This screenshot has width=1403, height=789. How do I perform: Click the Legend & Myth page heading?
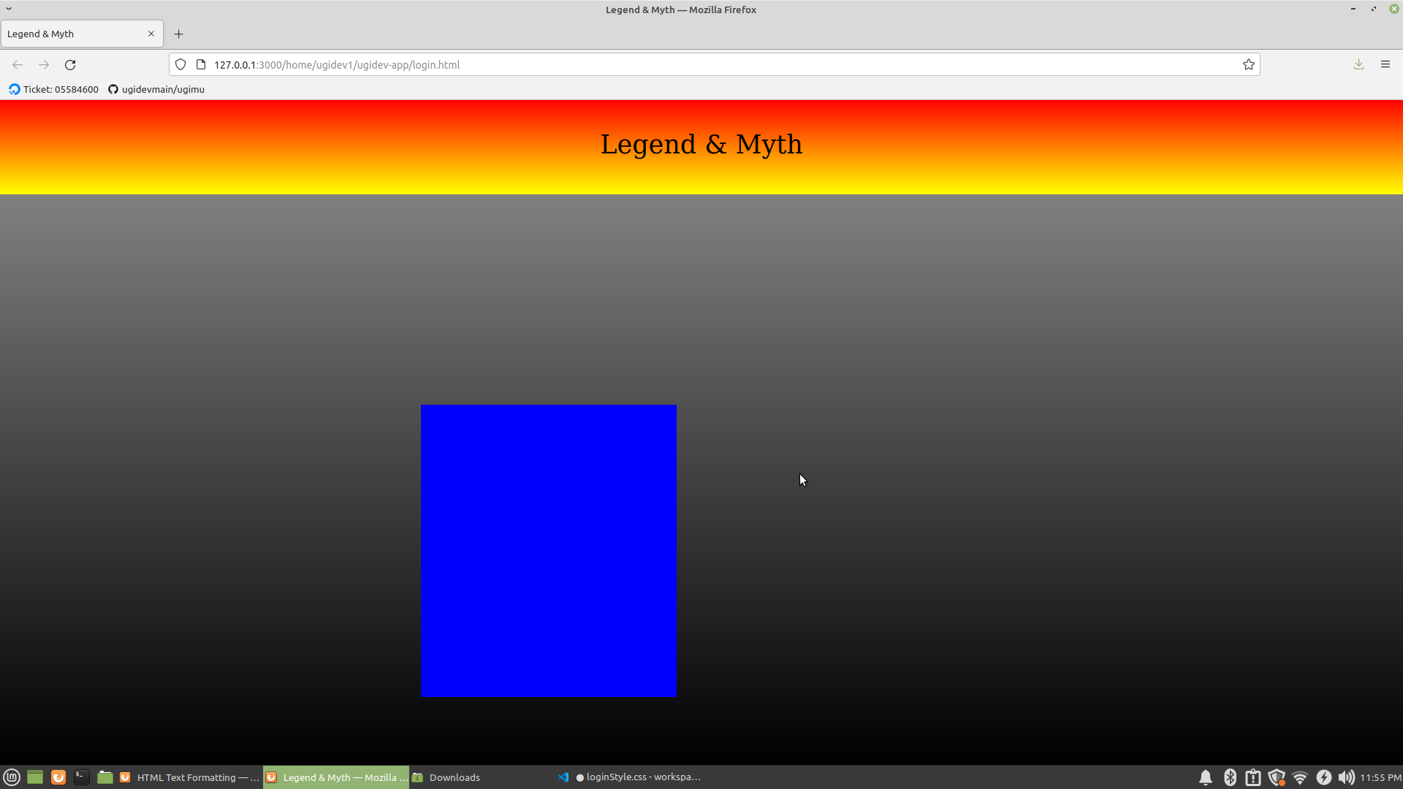[x=701, y=145]
